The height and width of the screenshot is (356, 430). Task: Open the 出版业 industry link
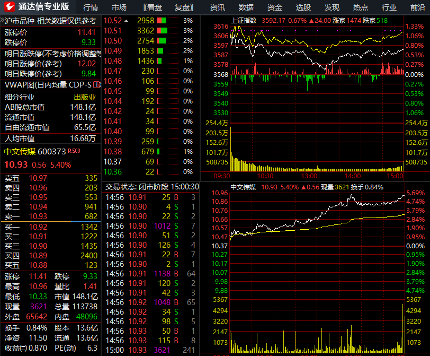(x=85, y=97)
